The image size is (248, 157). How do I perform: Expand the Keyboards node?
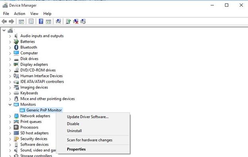pyautogui.click(x=10, y=93)
